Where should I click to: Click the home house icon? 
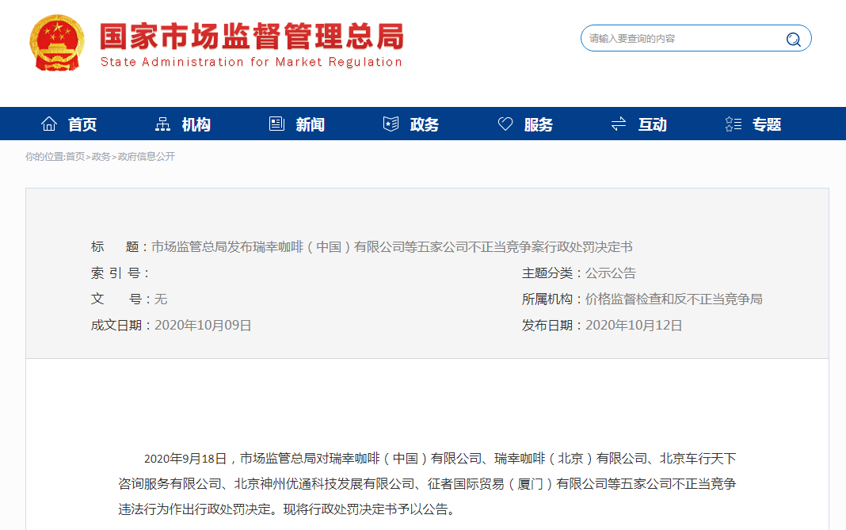pyautogui.click(x=49, y=124)
